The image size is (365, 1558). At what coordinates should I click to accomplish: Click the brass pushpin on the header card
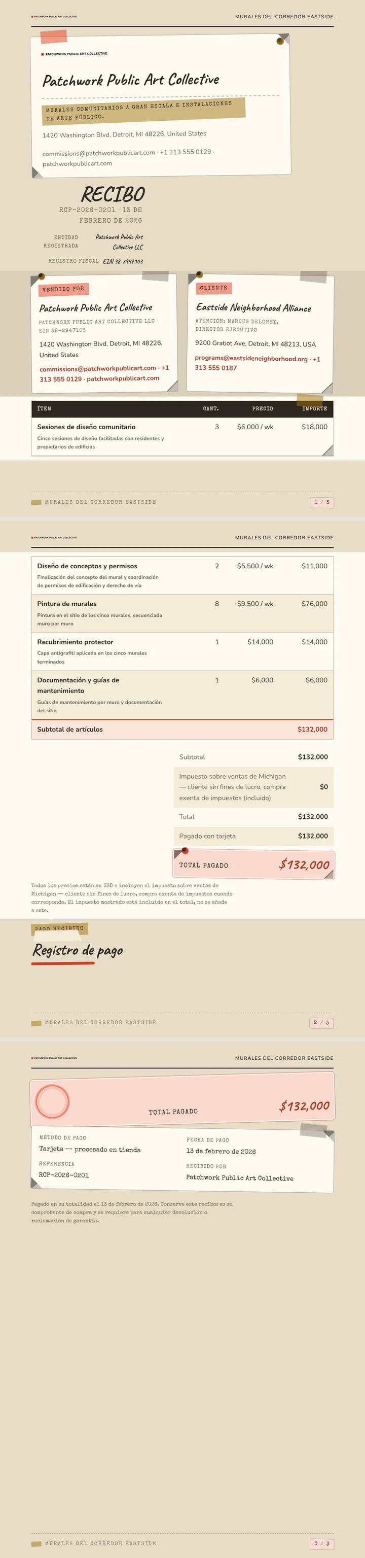(280, 41)
